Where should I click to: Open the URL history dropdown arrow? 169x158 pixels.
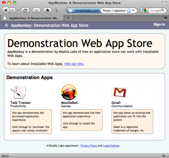point(133,11)
